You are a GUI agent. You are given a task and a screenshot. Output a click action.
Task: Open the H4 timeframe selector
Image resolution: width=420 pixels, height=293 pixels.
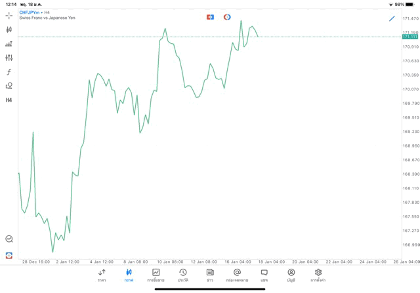(9, 100)
